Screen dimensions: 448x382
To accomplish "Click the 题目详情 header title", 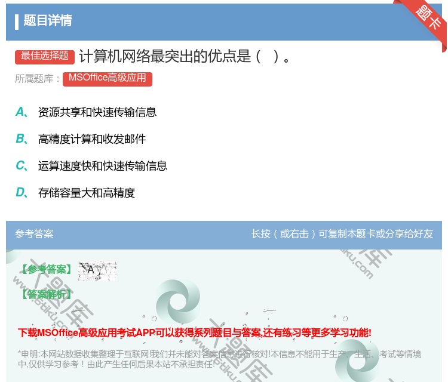I will click(47, 20).
